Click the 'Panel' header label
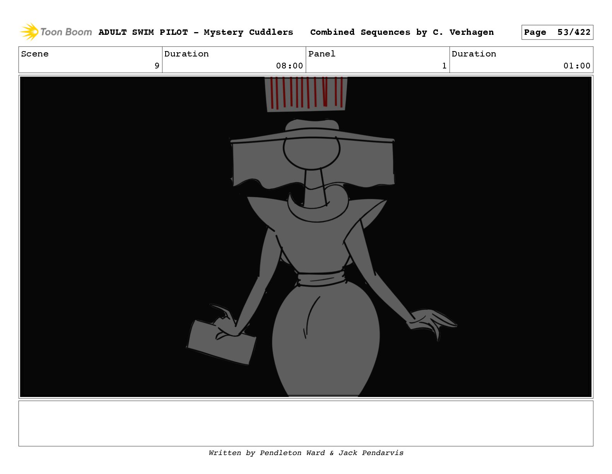 (x=322, y=54)
